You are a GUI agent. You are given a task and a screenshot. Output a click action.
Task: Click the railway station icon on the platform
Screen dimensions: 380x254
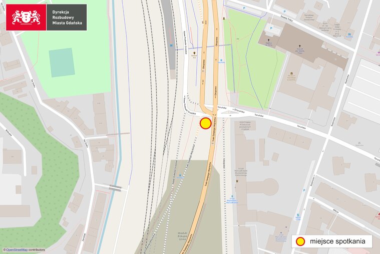(171, 45)
